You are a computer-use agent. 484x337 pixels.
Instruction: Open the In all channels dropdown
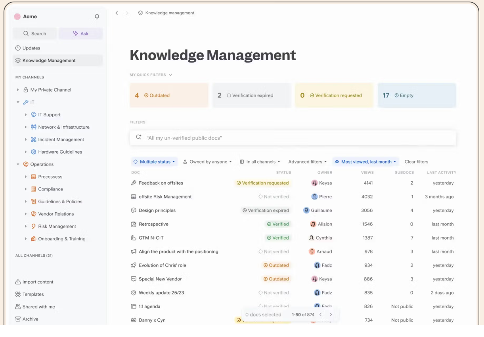(x=260, y=162)
